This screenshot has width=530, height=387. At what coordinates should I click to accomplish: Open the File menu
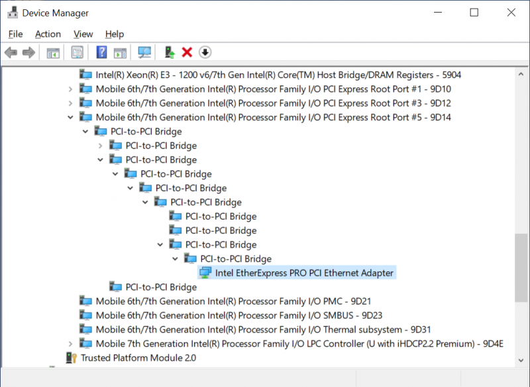(x=15, y=34)
